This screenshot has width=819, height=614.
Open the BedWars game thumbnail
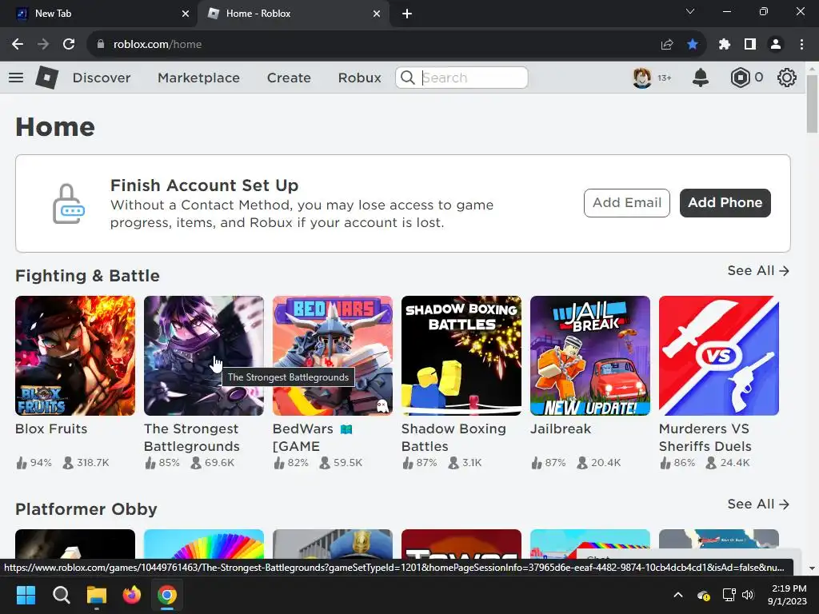tap(333, 356)
